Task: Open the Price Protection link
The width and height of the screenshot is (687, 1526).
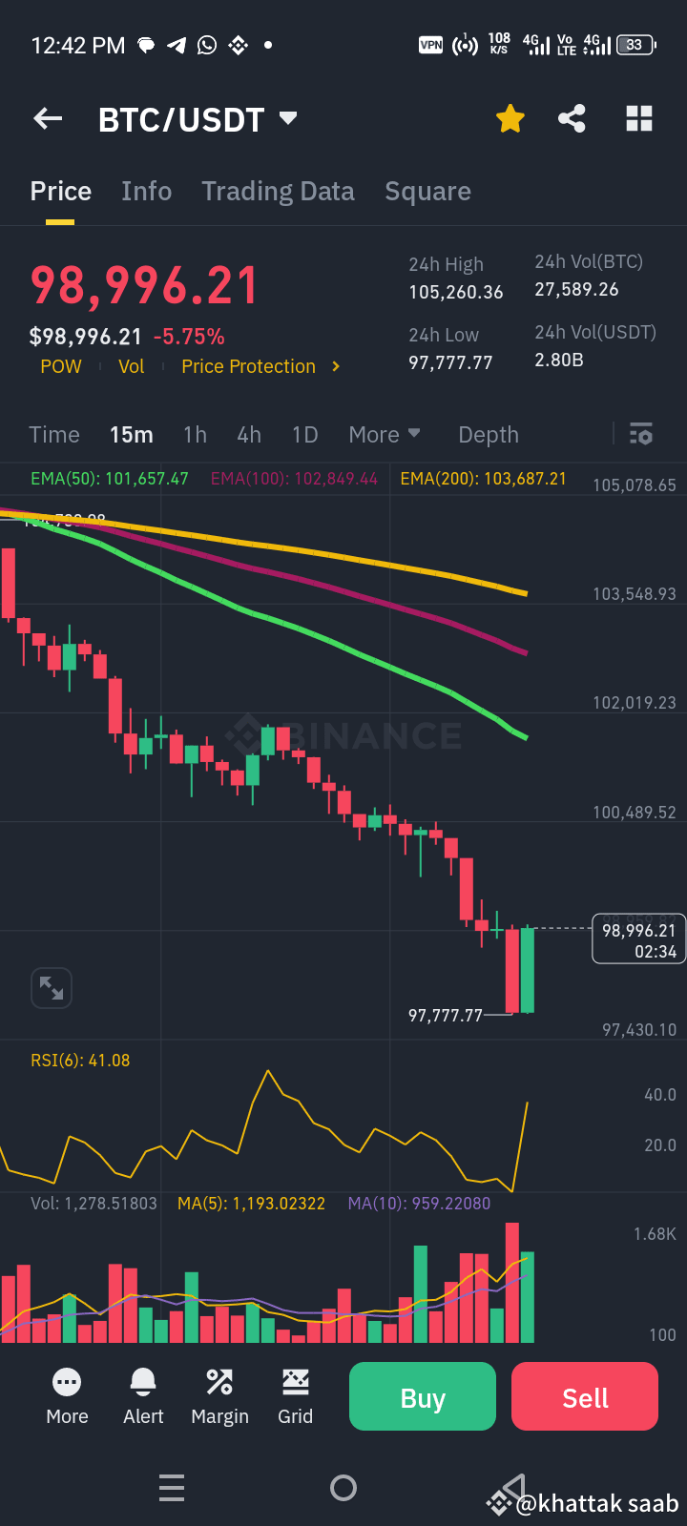Action: point(248,366)
